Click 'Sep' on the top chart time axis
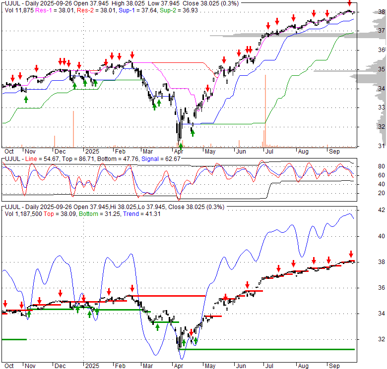Image resolution: width=387 pixels, height=369 pixels. [x=334, y=152]
